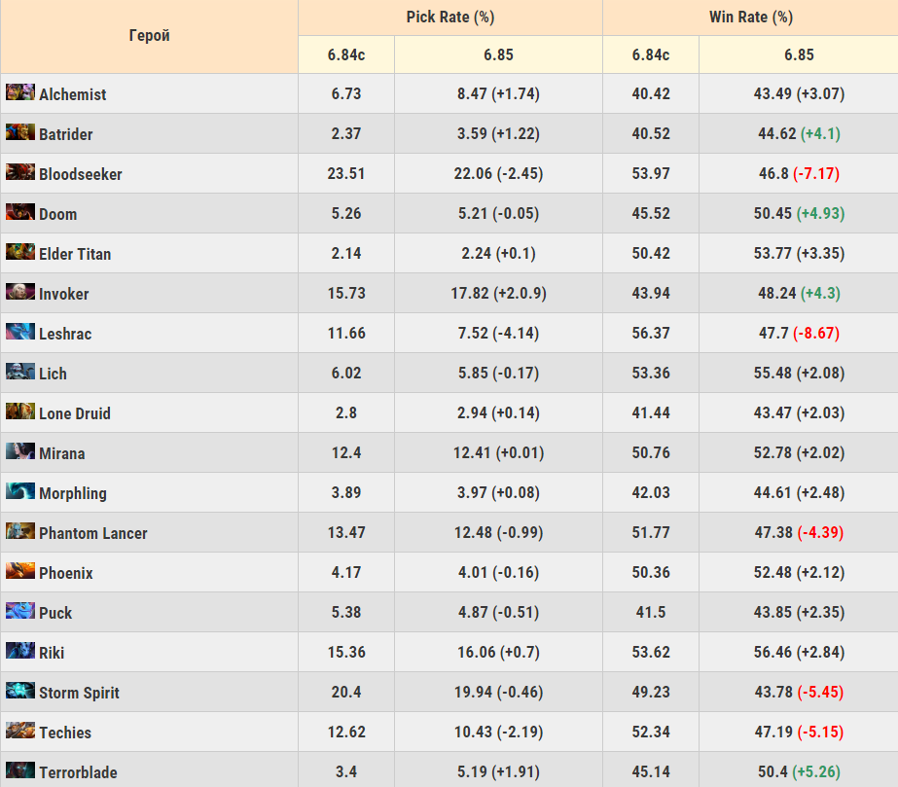Viewport: 898px width, 787px height.
Task: Select the 6.84c Pick Rate subheader
Action: coord(346,54)
